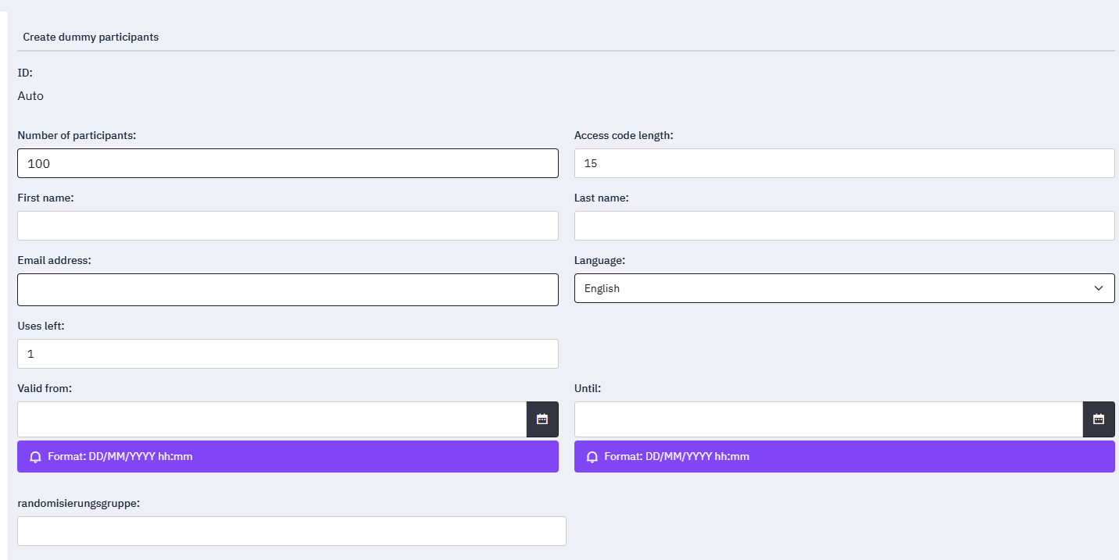Image resolution: width=1119 pixels, height=560 pixels.
Task: Select the Access code length field
Action: pos(844,163)
